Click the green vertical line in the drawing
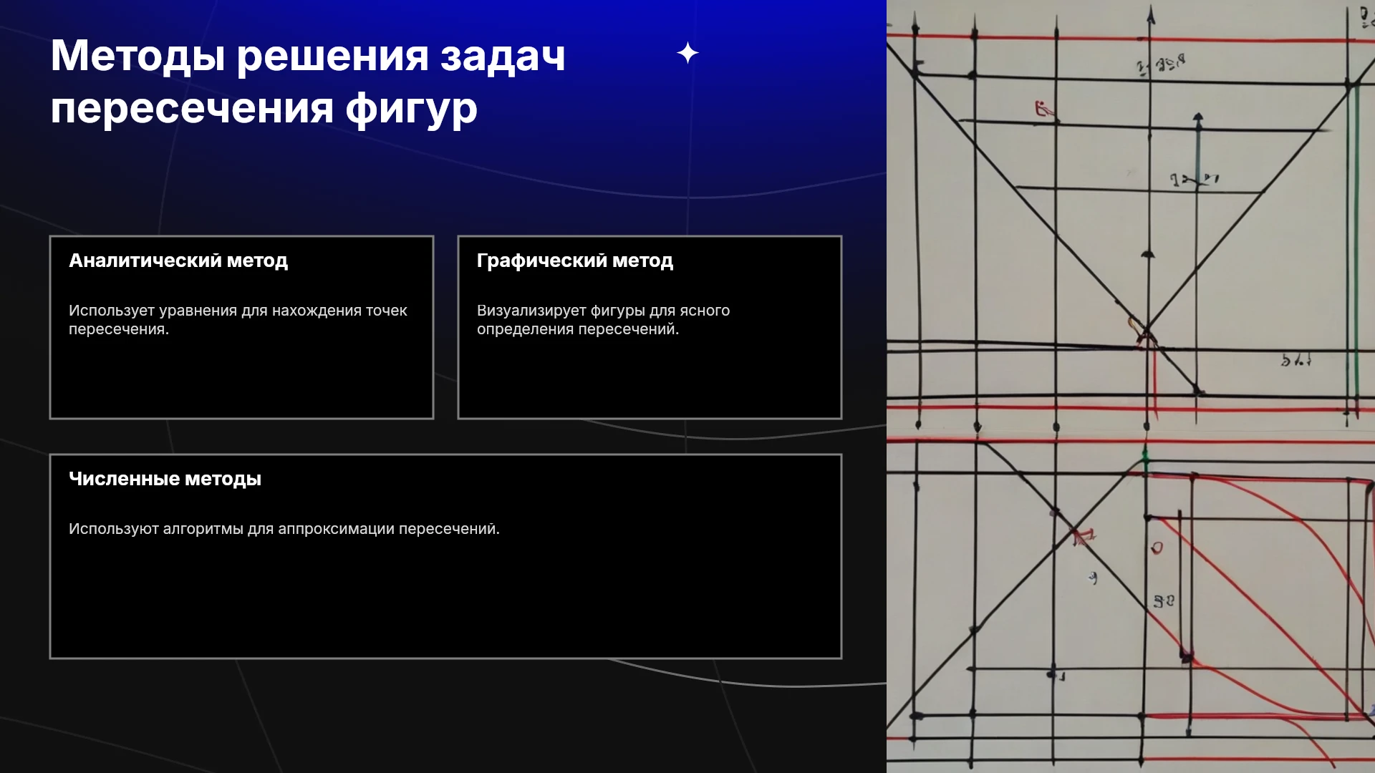This screenshot has height=773, width=1375. [x=1353, y=243]
